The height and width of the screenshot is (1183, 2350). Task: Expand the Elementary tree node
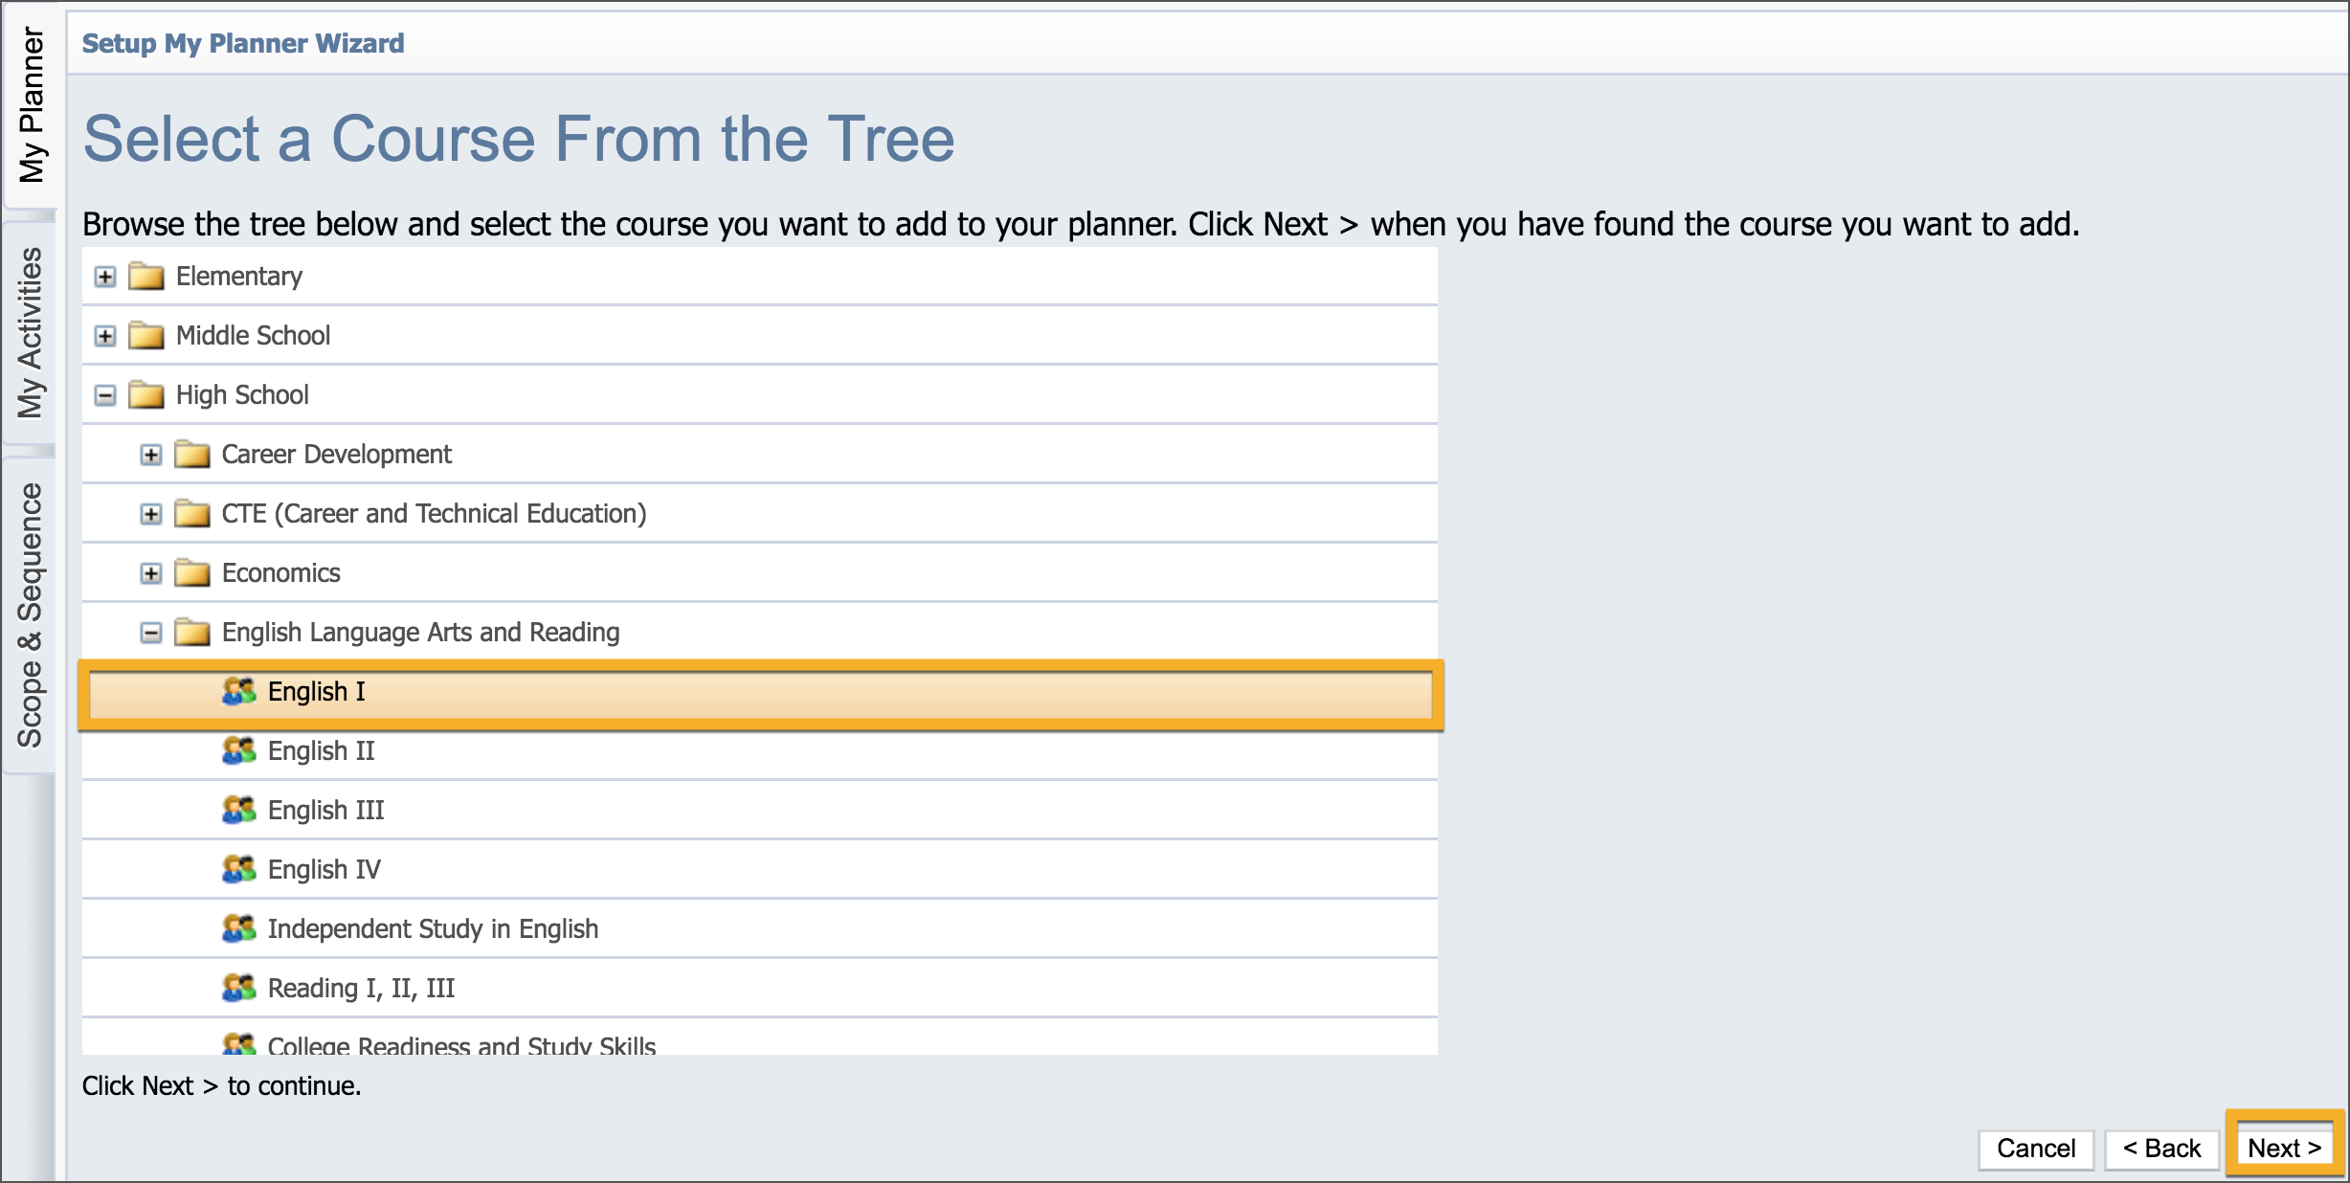105,277
